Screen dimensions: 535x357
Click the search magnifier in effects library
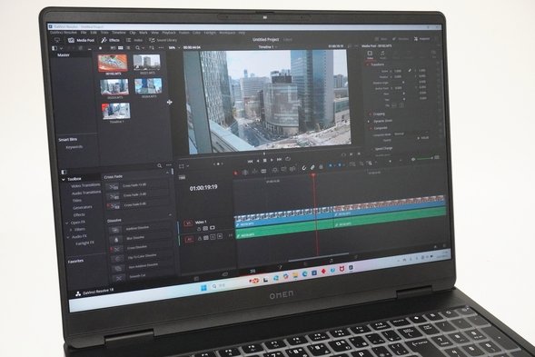159,165
